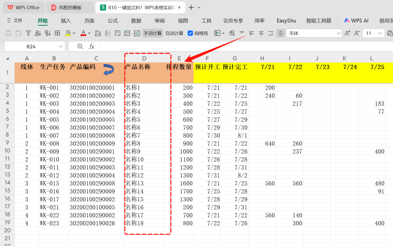Click cell containing 30200200190026
Viewport: 393px width, 246px height.
click(x=96, y=223)
